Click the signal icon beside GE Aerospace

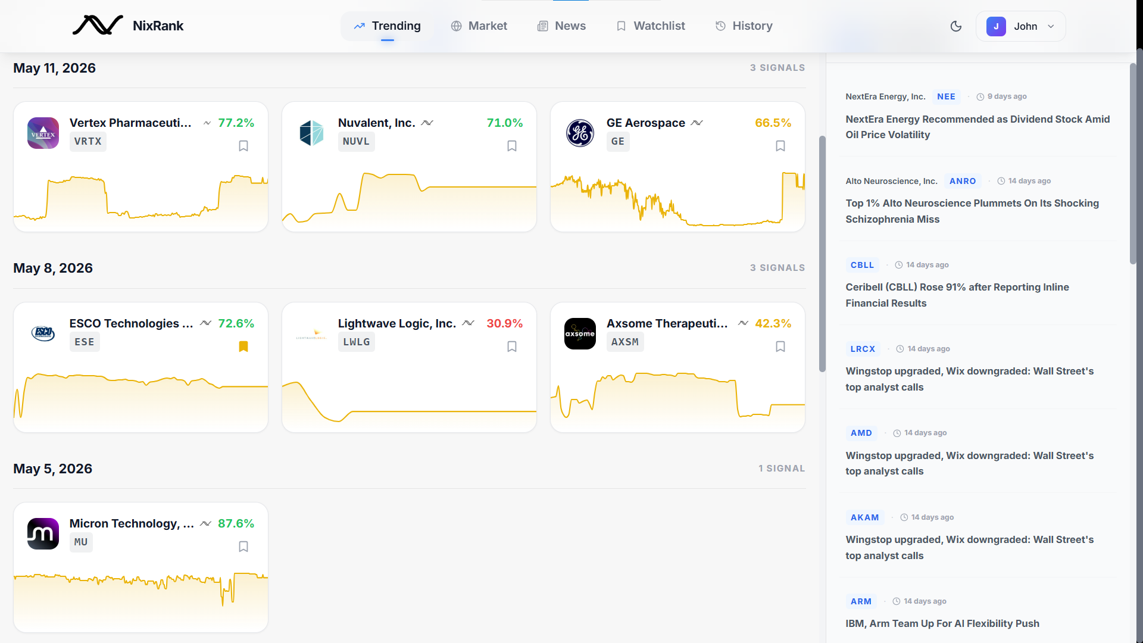point(697,123)
